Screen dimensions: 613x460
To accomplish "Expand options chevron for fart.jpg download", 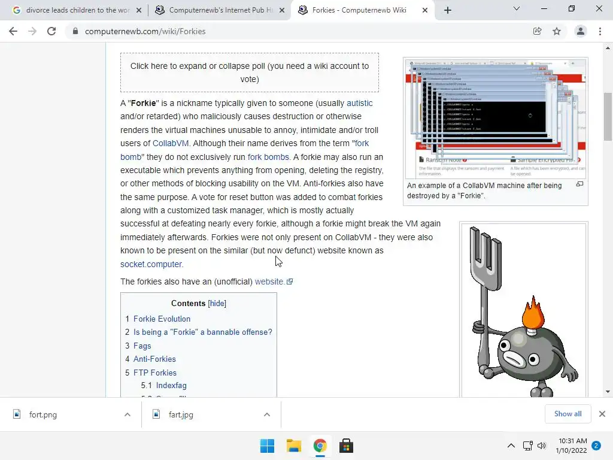I will coord(267,414).
